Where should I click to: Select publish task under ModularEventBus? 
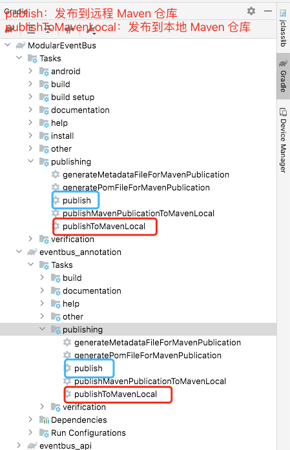(x=77, y=200)
